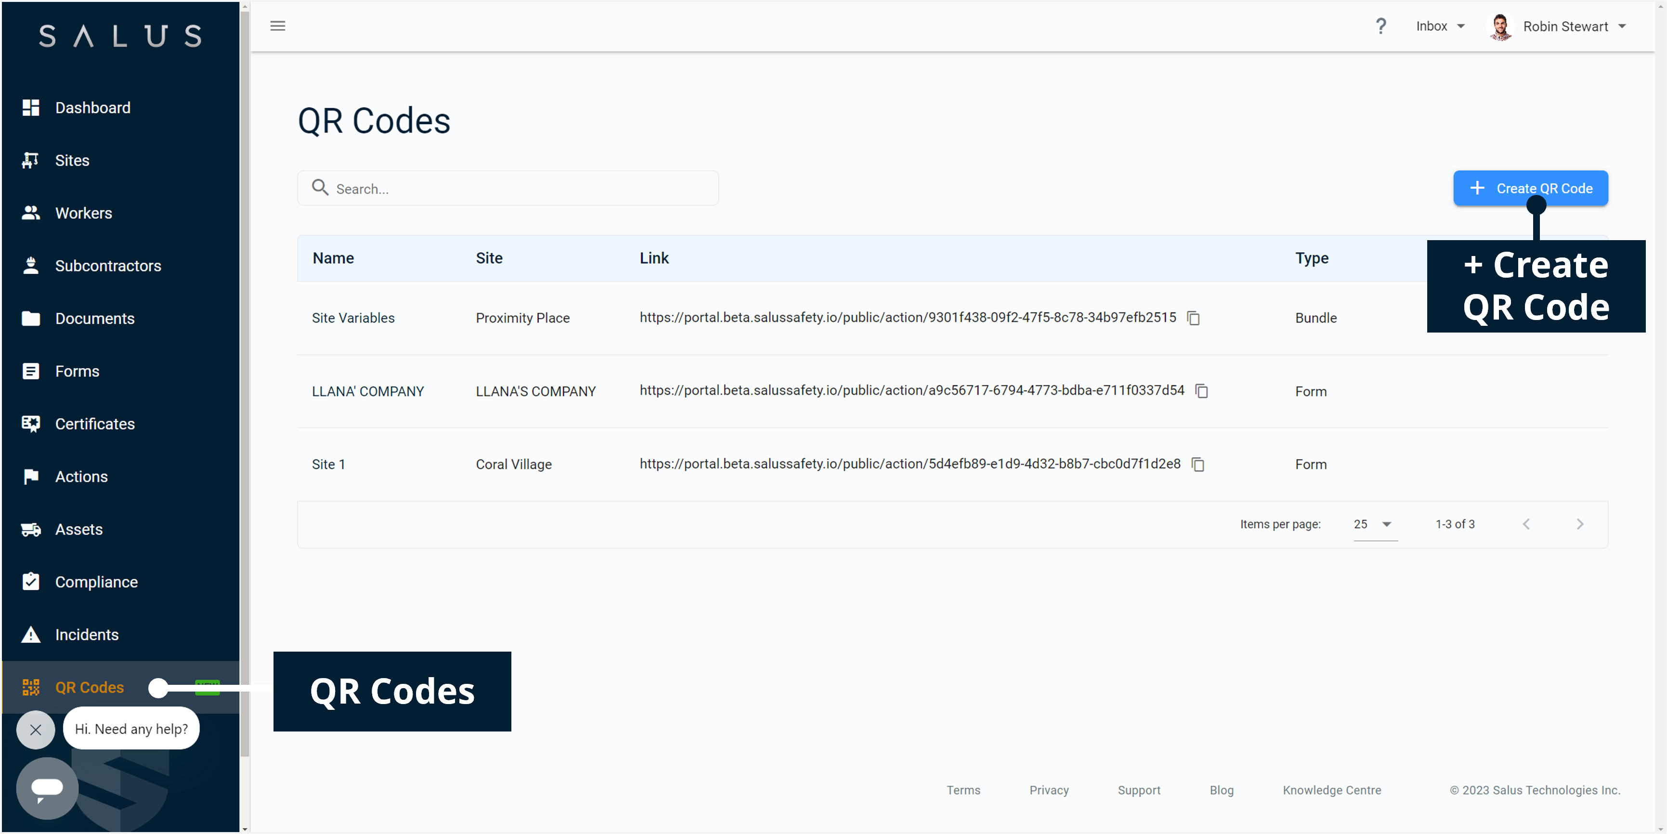Navigate to Subcontractors section
The height and width of the screenshot is (834, 1667).
[108, 266]
